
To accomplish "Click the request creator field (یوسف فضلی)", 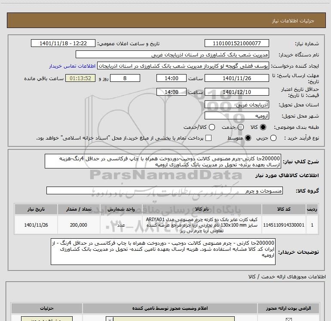I will pos(183,66).
